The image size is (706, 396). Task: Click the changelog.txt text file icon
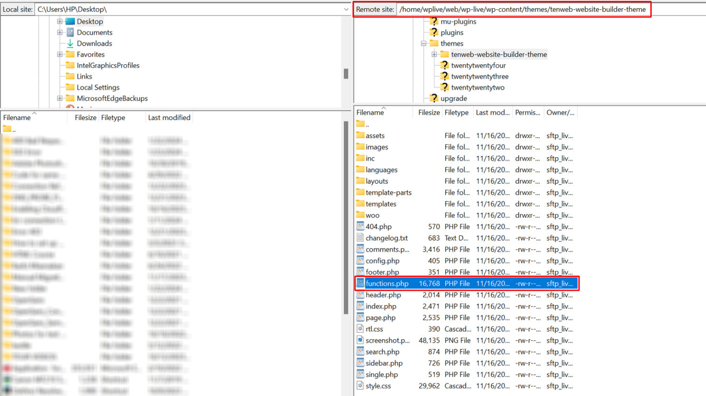360,238
